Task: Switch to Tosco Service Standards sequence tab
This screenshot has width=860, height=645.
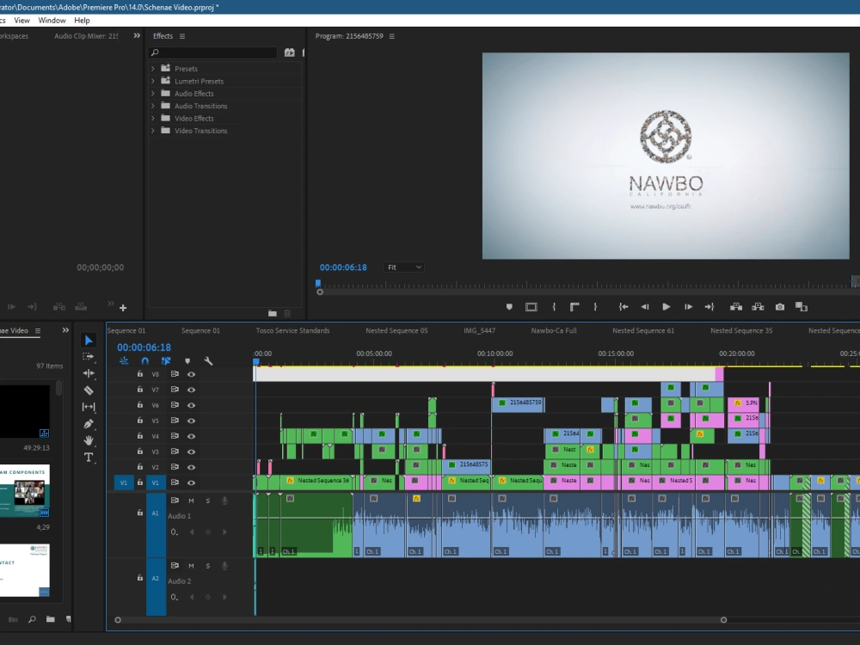Action: [293, 331]
